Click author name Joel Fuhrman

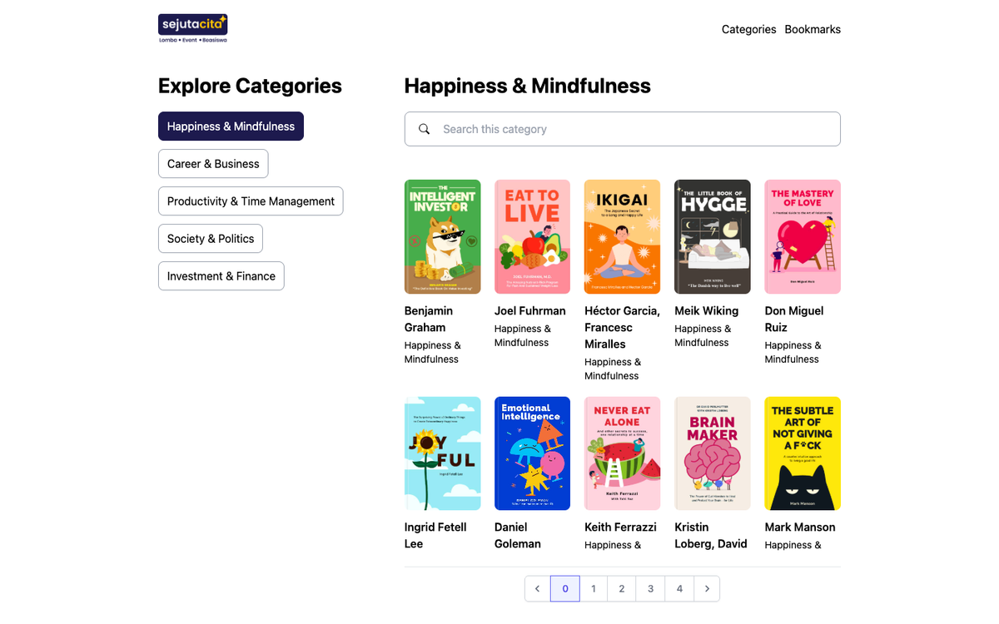(530, 311)
